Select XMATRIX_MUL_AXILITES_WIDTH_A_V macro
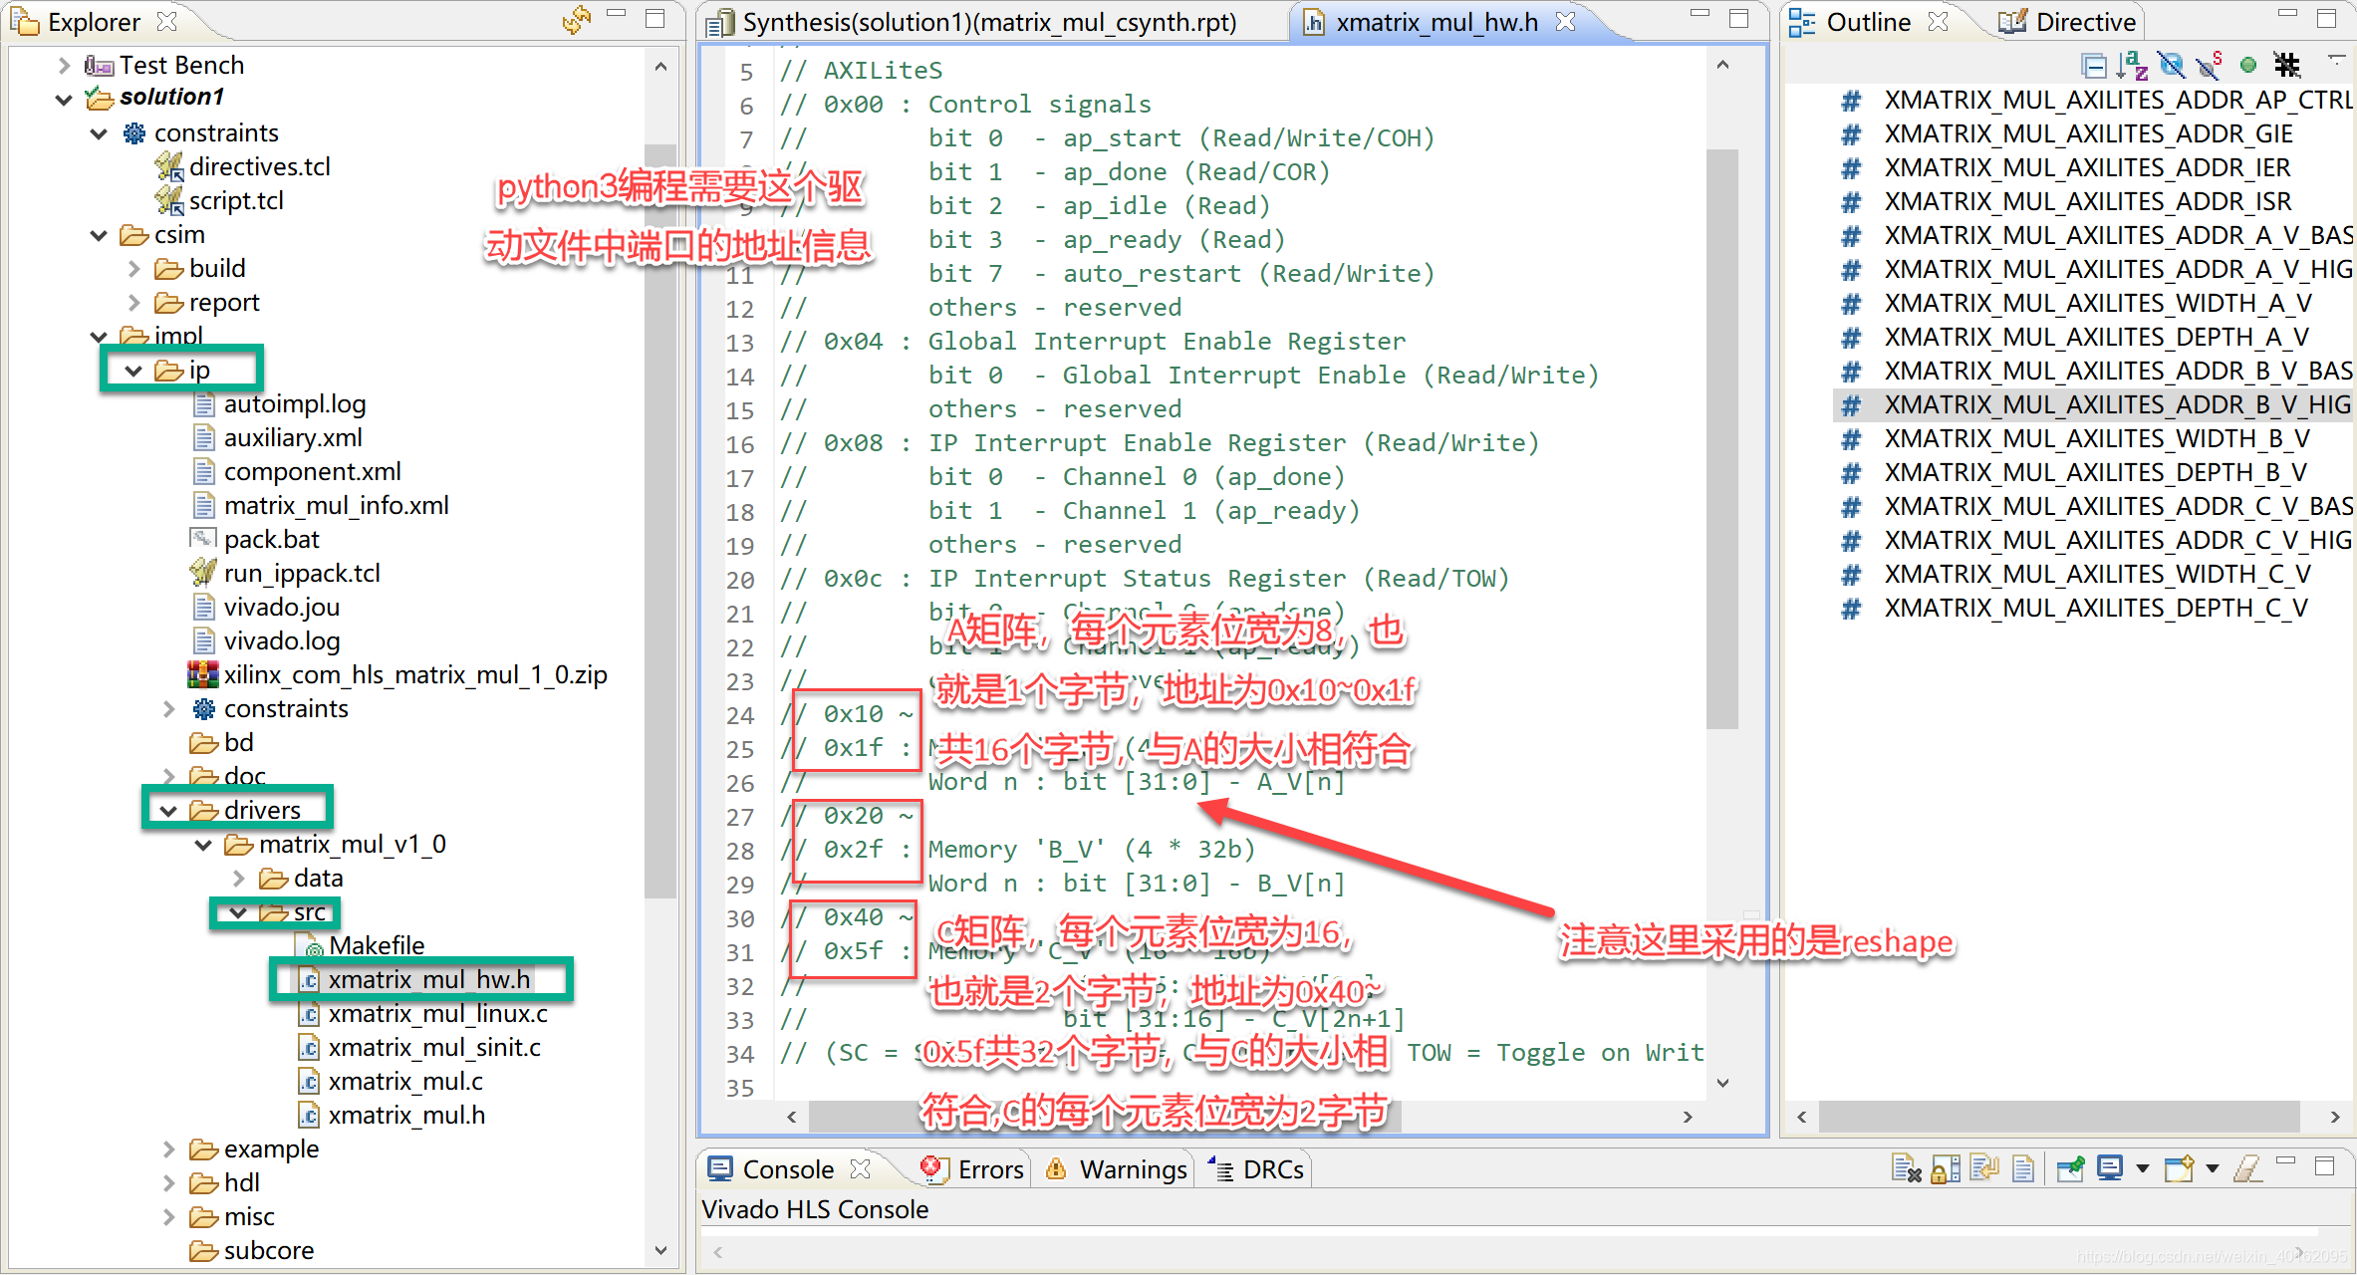2357x1275 pixels. click(x=2098, y=303)
